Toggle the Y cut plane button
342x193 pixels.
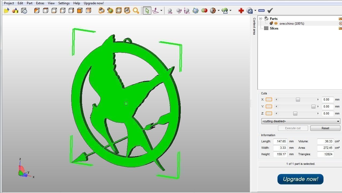click(269, 106)
